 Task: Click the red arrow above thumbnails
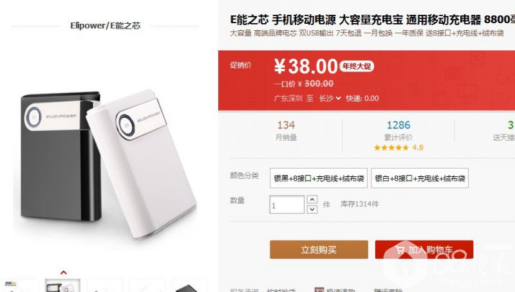64,272
